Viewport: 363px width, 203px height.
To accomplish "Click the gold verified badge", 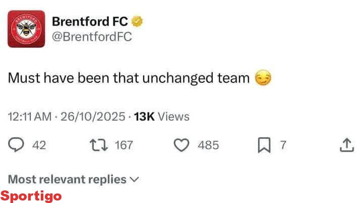I will tap(137, 22).
